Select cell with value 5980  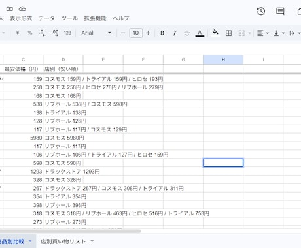tap(23, 138)
